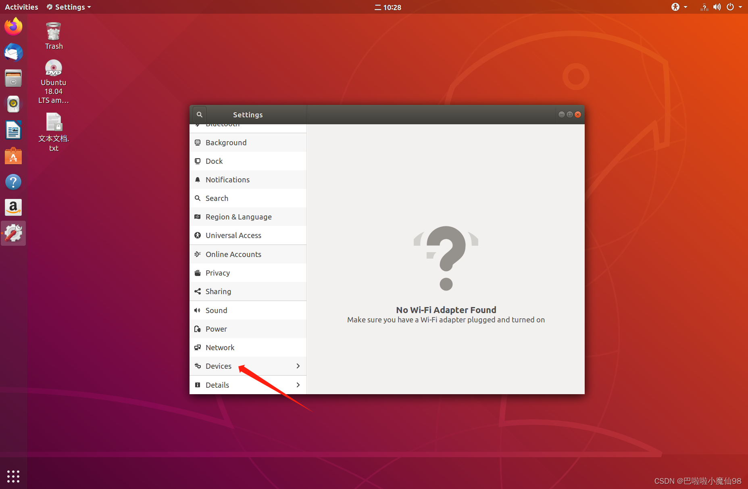Click the volume icon in the top bar
The height and width of the screenshot is (489, 748).
coord(717,7)
